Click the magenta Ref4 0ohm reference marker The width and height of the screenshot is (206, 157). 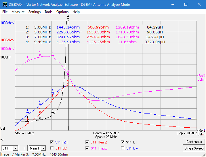pyautogui.click(x=201, y=77)
